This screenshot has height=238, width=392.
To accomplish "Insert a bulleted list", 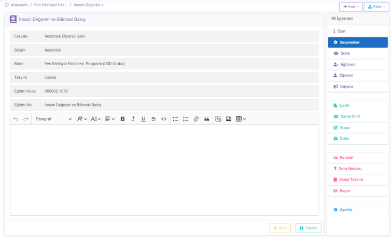I will tap(175, 119).
